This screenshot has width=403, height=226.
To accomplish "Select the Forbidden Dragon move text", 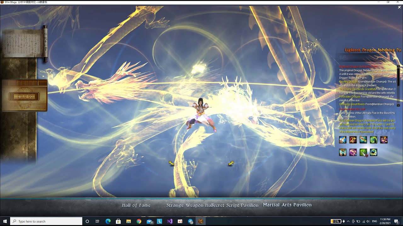I will (x=349, y=97).
